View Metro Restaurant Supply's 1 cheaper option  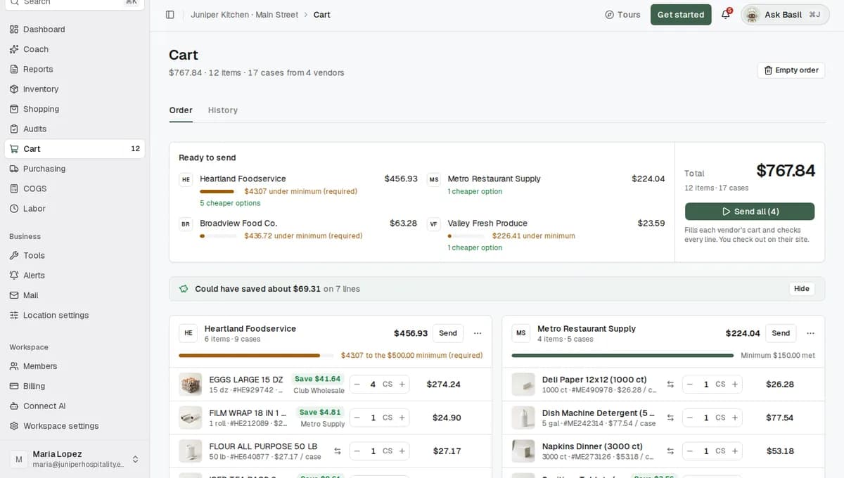(x=475, y=191)
